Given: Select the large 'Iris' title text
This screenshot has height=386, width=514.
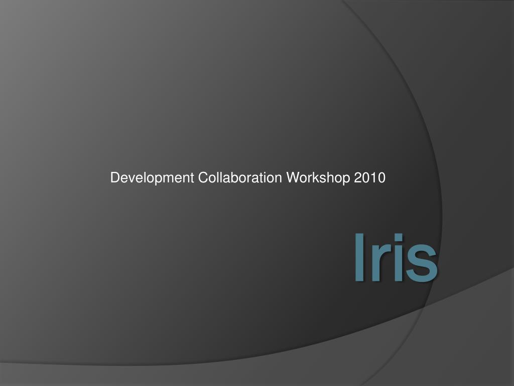Looking at the screenshot, I should point(396,258).
